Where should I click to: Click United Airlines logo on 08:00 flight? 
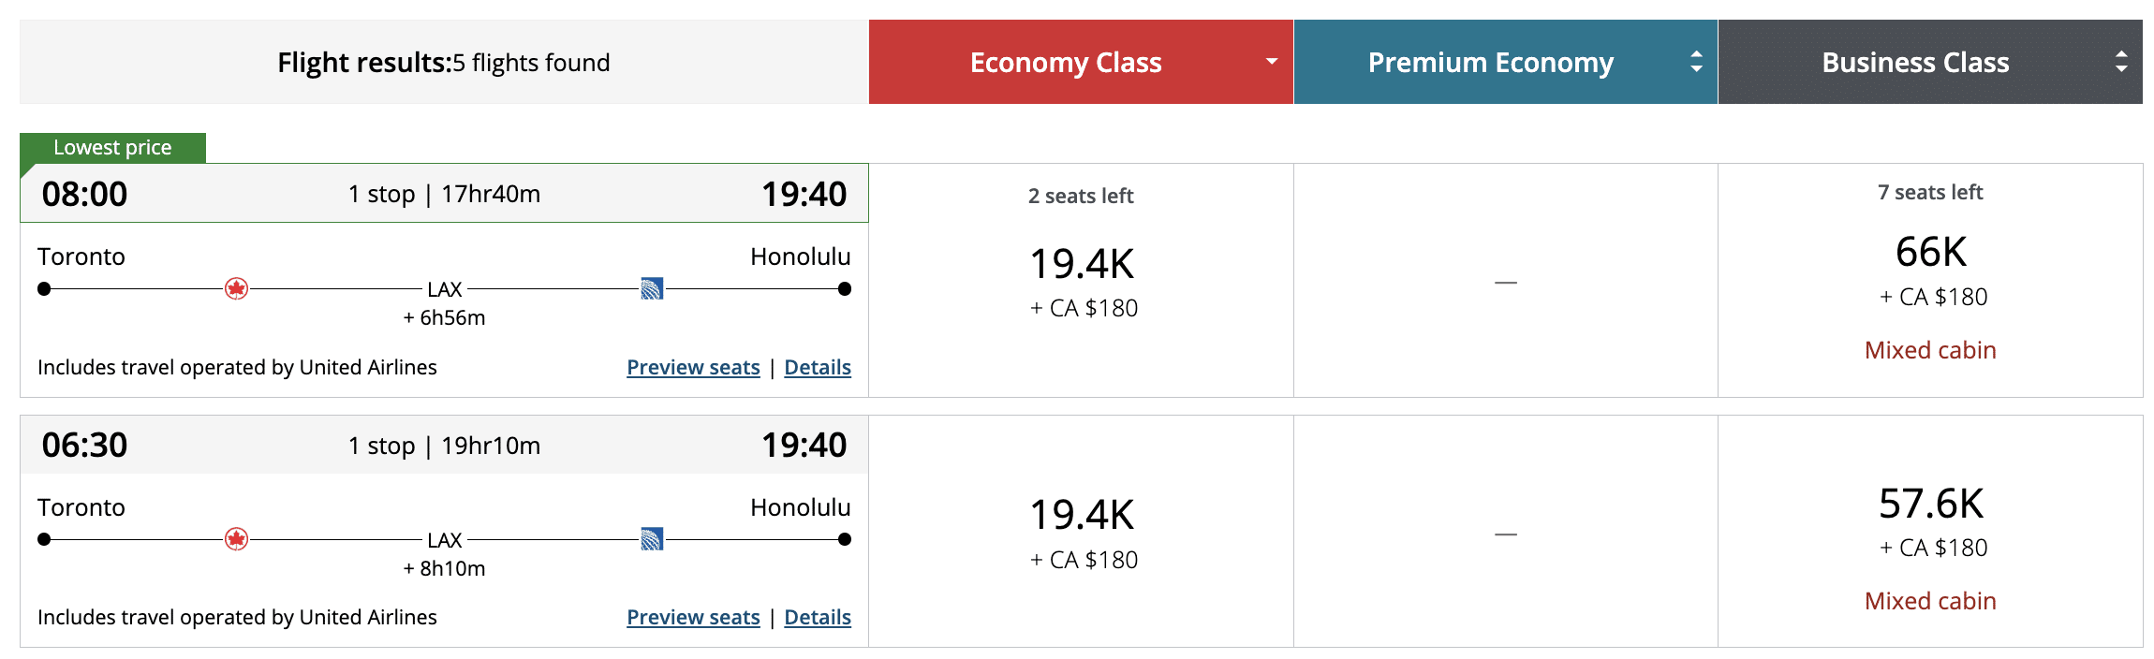(652, 288)
